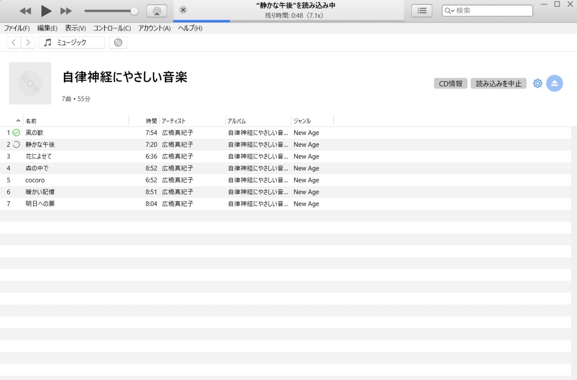Open the Up Next list icon
This screenshot has width=577, height=380.
pyautogui.click(x=422, y=11)
